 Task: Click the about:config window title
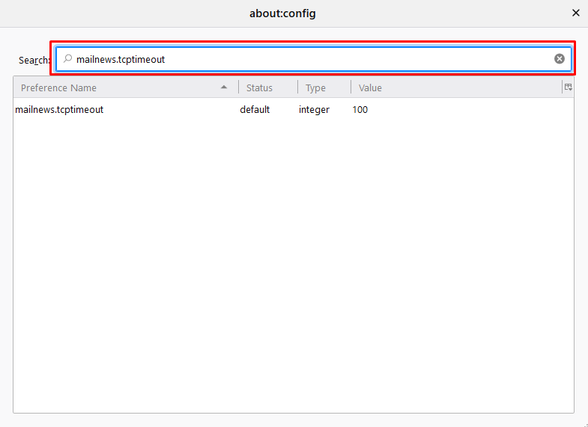pyautogui.click(x=282, y=13)
